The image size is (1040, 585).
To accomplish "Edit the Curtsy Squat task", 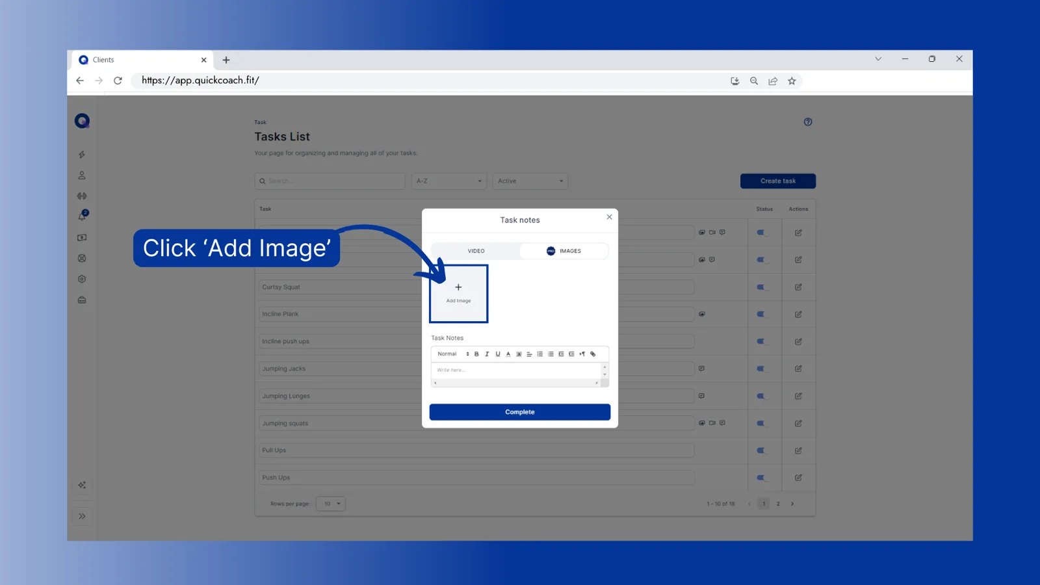I will click(798, 287).
